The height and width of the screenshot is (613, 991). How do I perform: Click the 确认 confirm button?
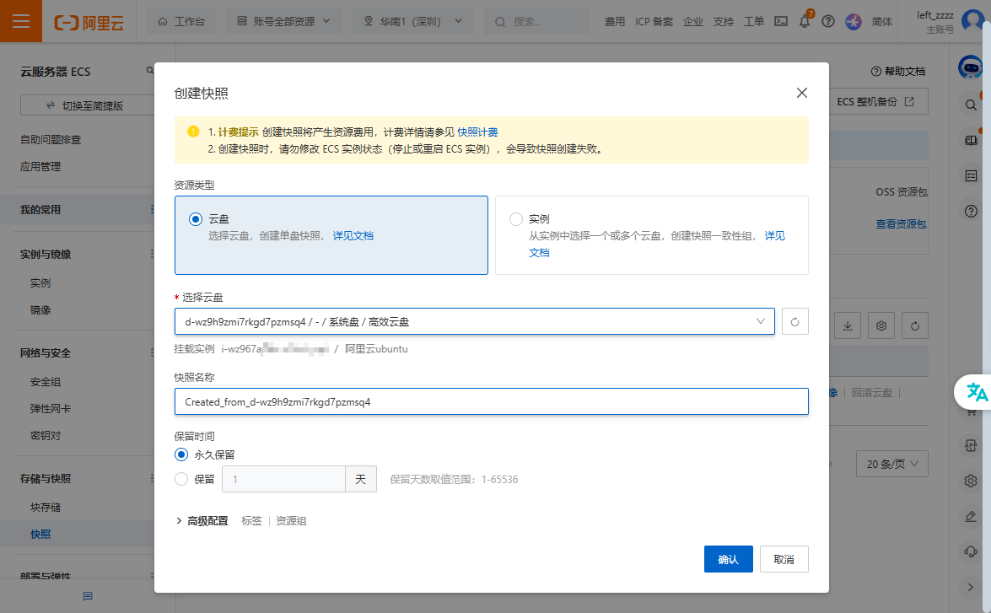click(728, 558)
